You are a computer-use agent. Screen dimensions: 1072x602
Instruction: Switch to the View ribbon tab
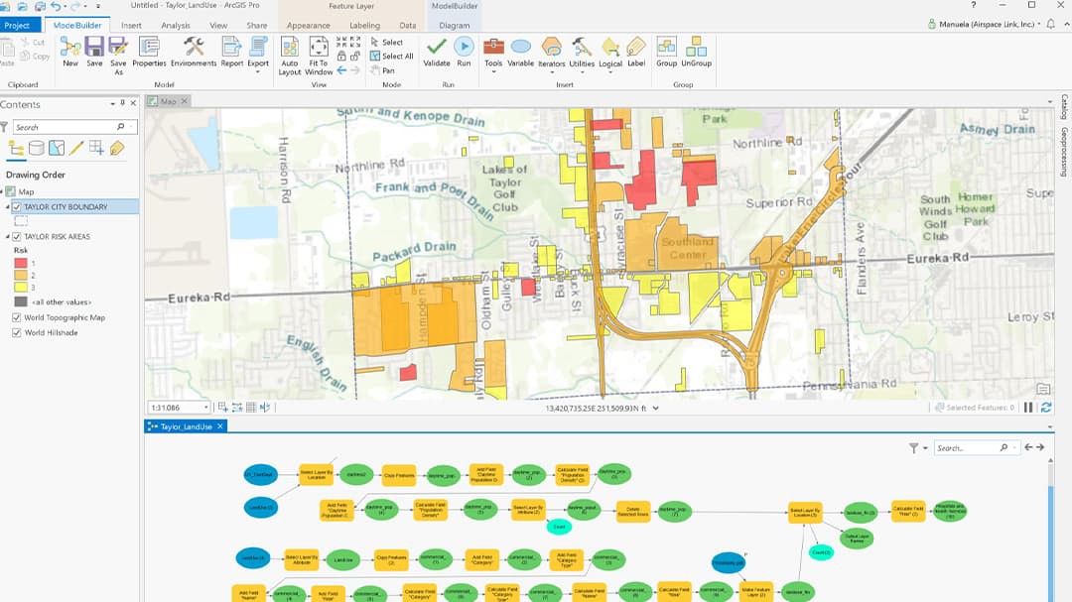(218, 25)
